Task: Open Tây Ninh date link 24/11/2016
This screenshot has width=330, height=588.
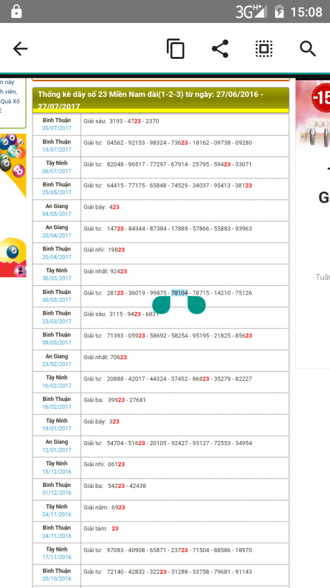Action: (56, 514)
